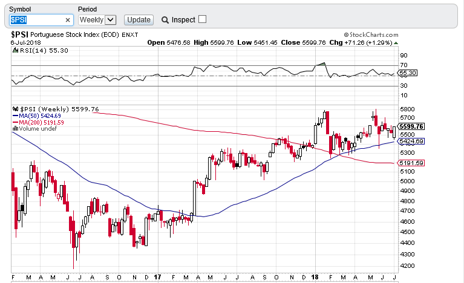Image resolution: width=464 pixels, height=283 pixels.
Task: Click the 4600 price axis label
Action: pos(407,221)
